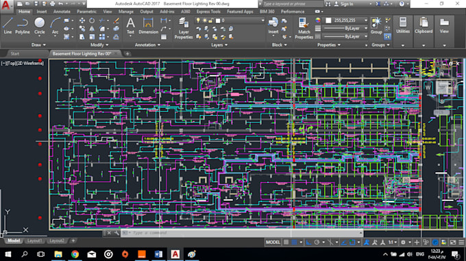This screenshot has width=466, height=261.
Task: Open the Help question mark icon
Action: (x=402, y=4)
